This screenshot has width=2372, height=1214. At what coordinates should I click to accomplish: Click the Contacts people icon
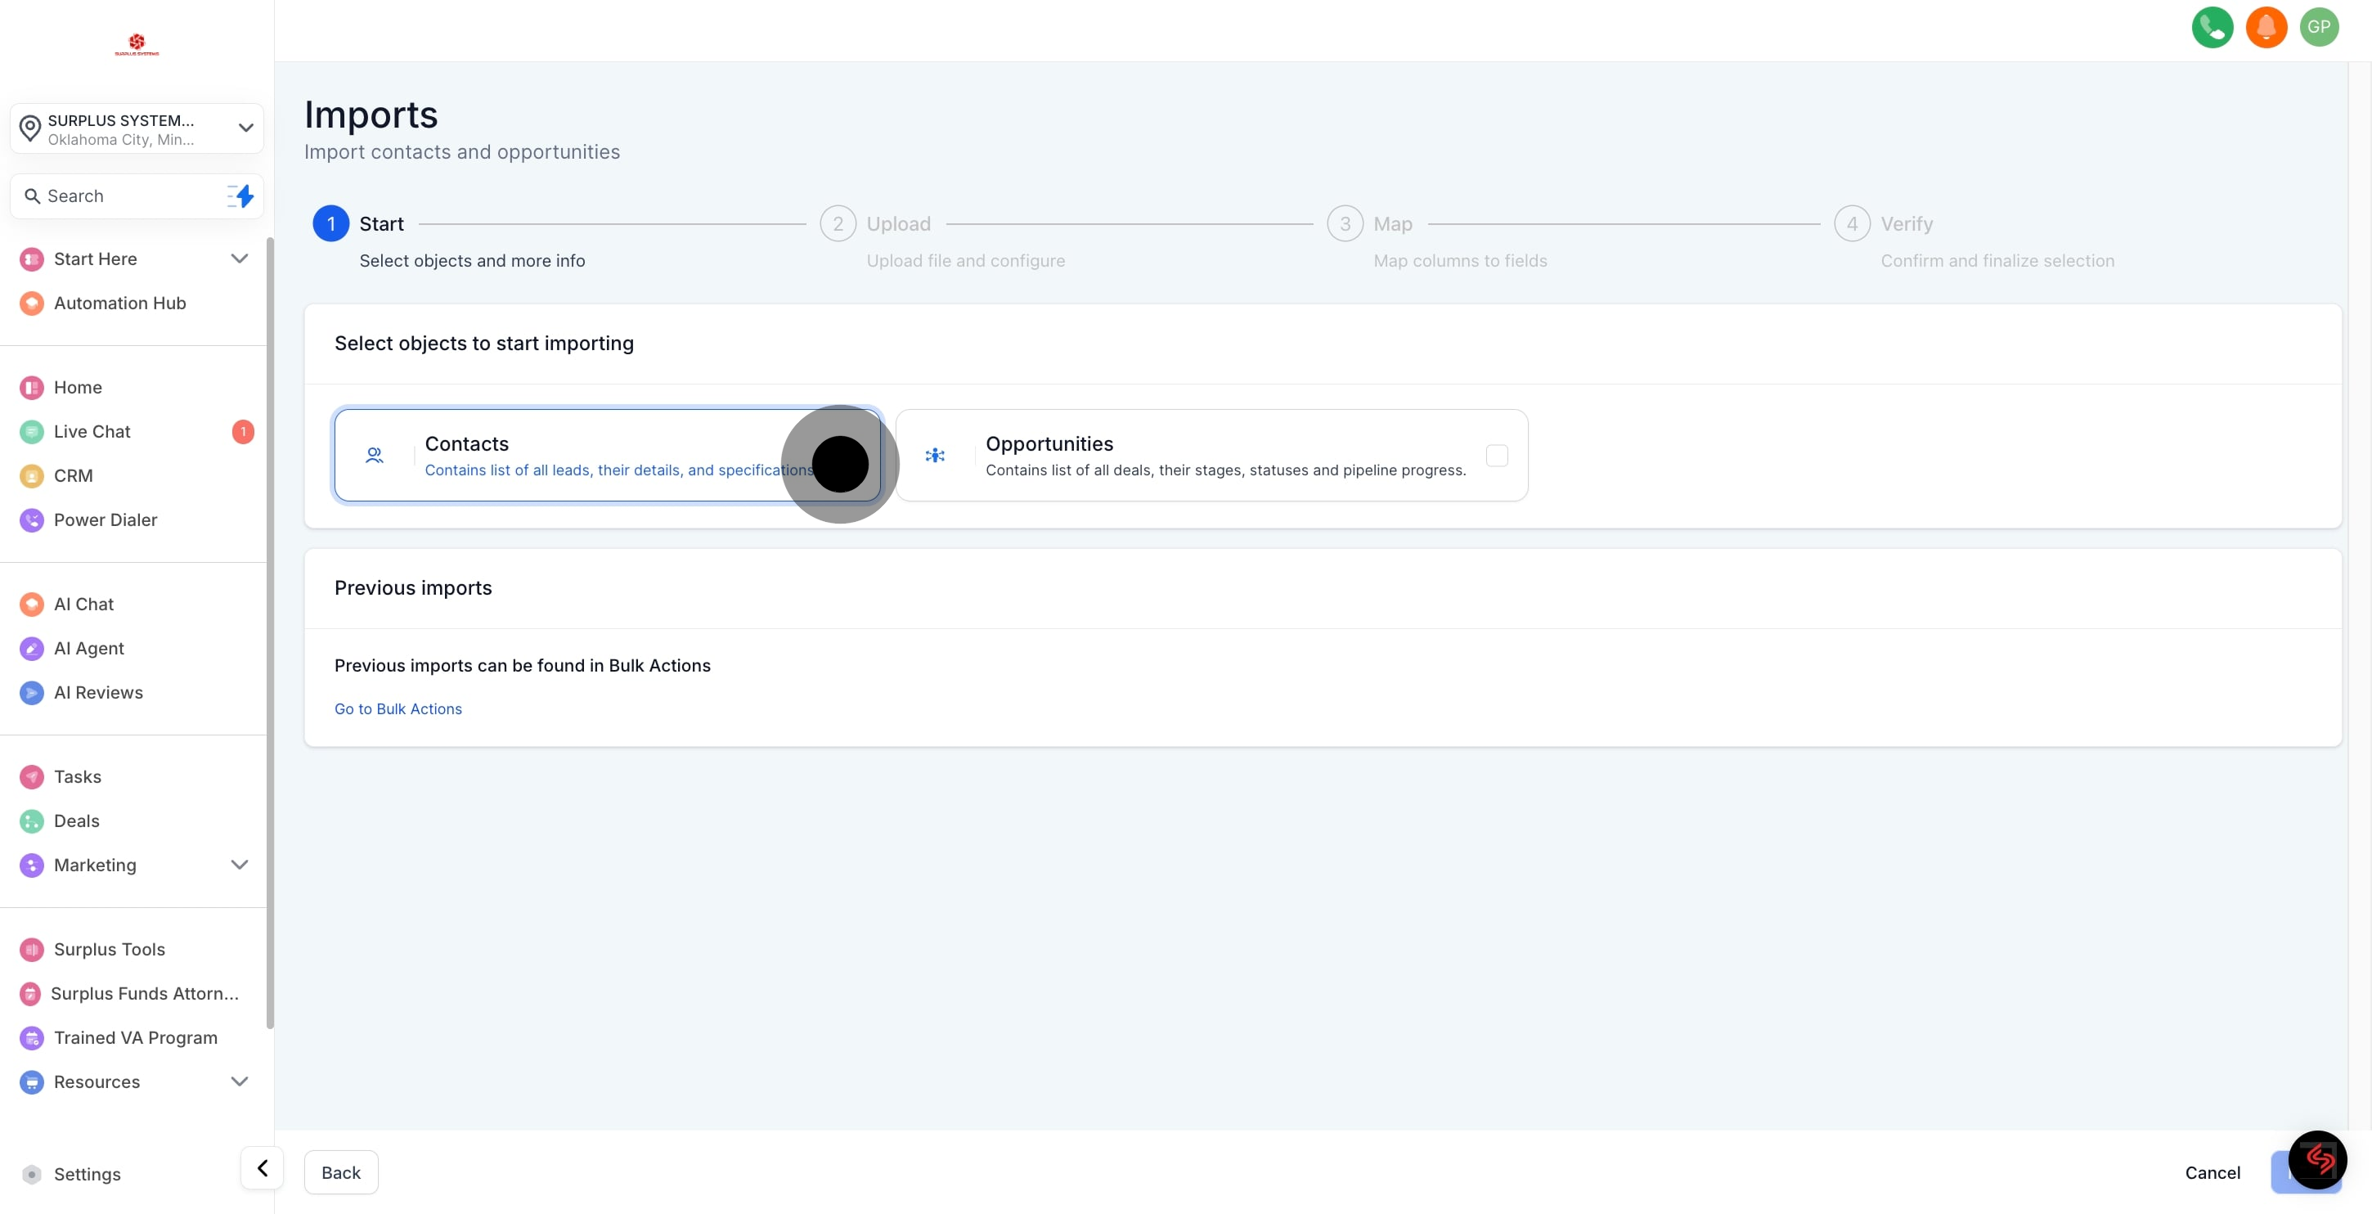(x=375, y=455)
